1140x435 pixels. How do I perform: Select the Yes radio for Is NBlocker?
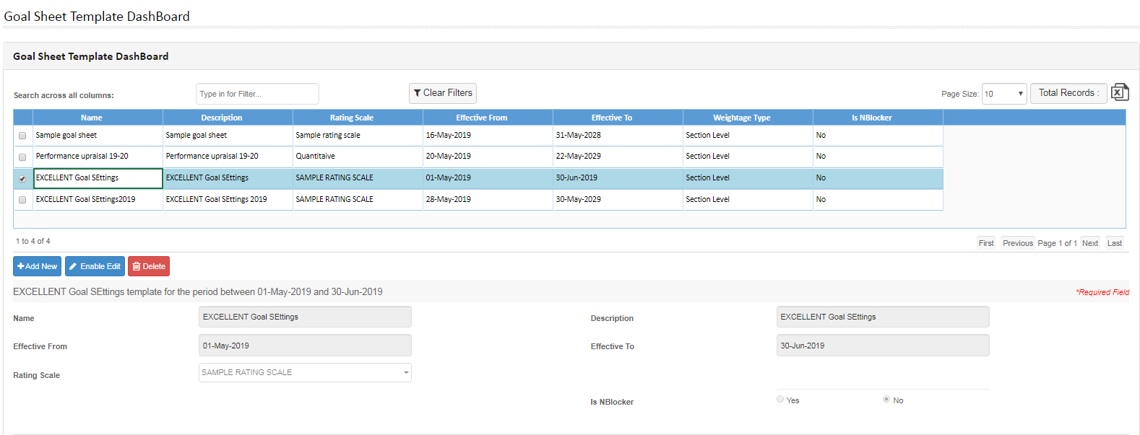click(780, 399)
